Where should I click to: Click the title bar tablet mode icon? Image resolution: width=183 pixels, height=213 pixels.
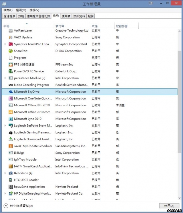(151, 3)
